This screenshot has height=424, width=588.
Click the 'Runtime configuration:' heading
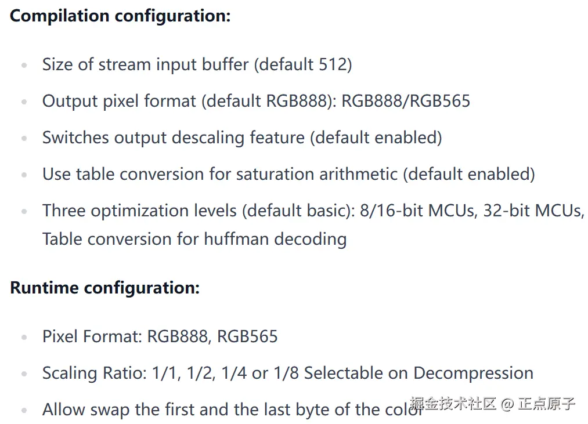point(104,288)
